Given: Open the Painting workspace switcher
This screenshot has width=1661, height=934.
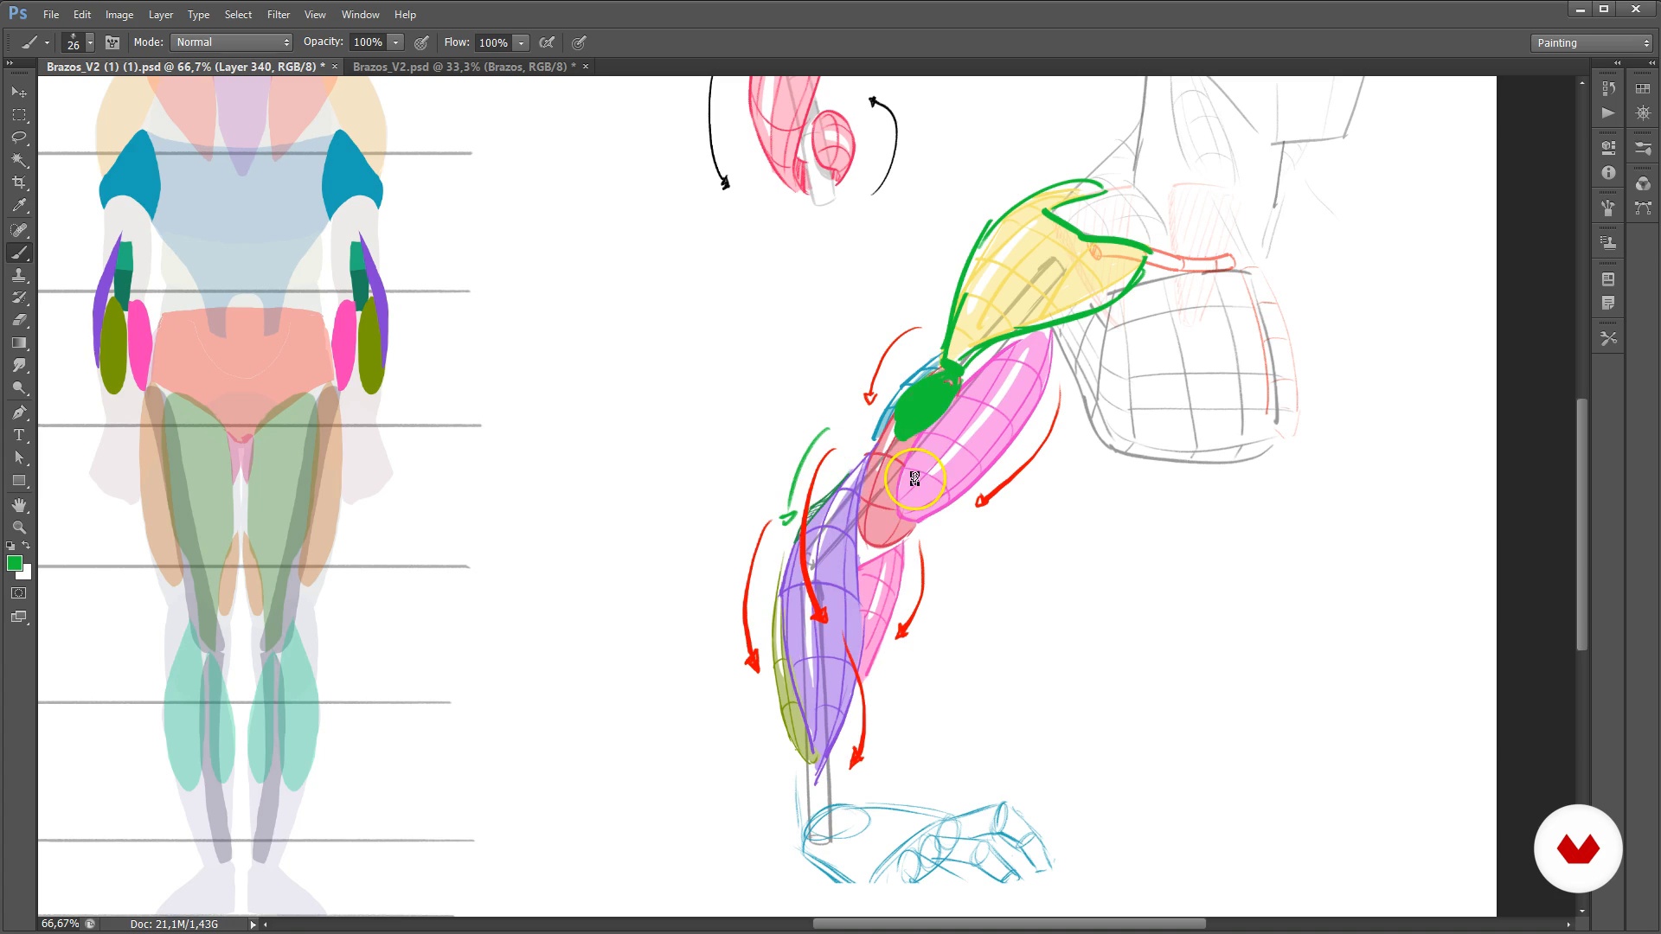Looking at the screenshot, I should (x=1592, y=43).
